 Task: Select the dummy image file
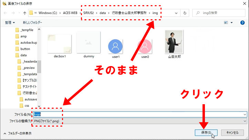coord(89,45)
